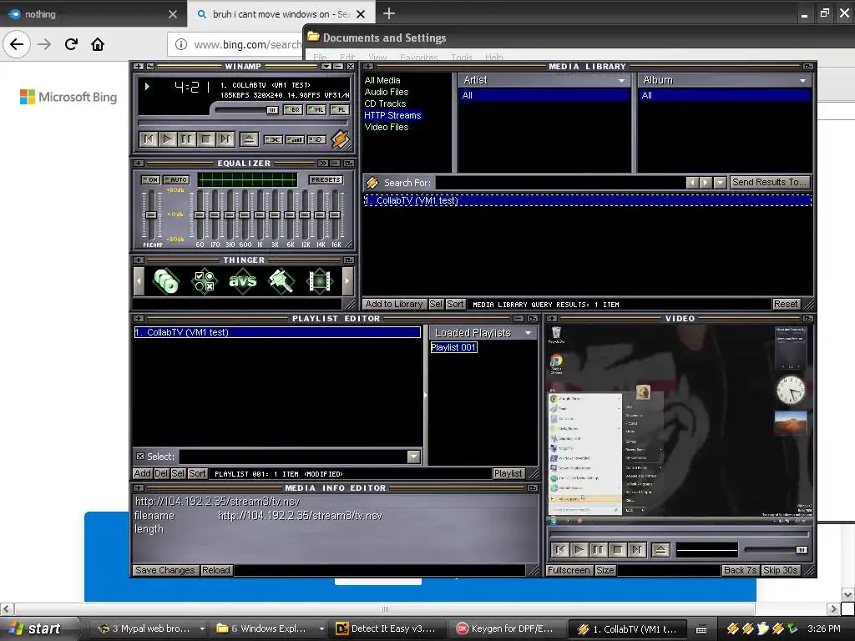Click Send Results To button
This screenshot has width=855, height=641.
tap(769, 182)
